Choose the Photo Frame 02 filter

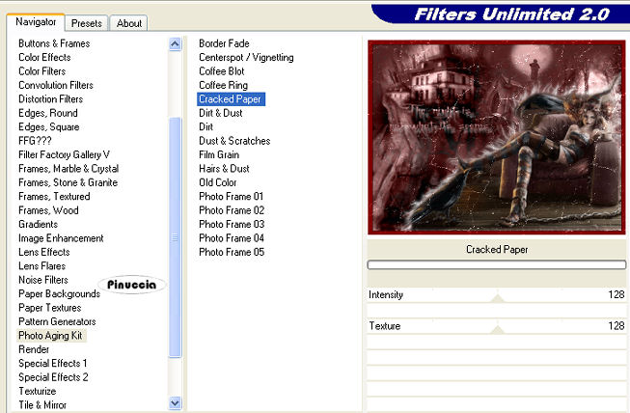tap(232, 210)
